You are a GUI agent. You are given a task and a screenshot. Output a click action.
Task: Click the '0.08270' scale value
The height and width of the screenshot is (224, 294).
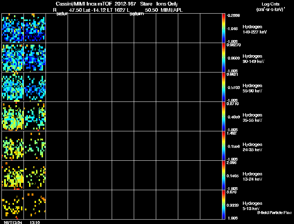[x=234, y=45]
